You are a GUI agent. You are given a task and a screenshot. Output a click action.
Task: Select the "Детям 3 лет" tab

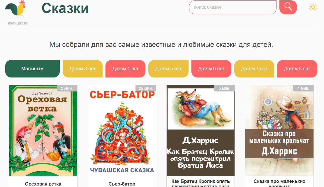[x=82, y=69]
